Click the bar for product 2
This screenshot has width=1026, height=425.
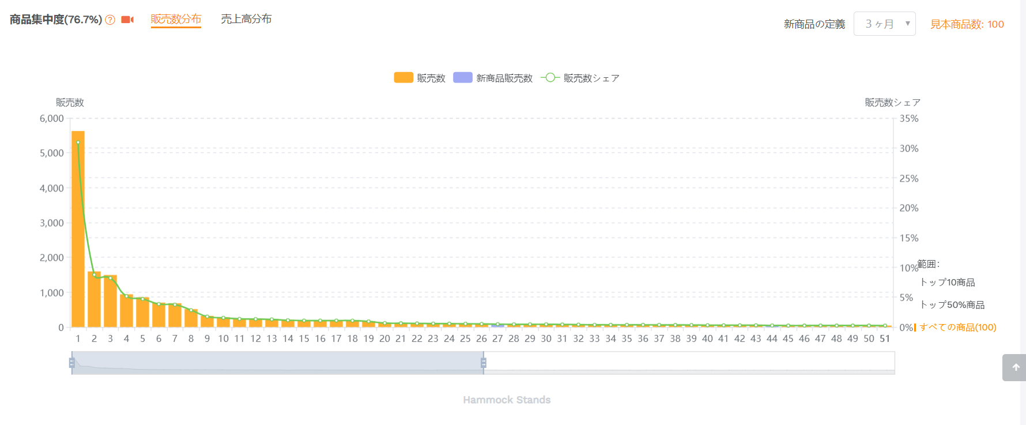click(x=94, y=299)
